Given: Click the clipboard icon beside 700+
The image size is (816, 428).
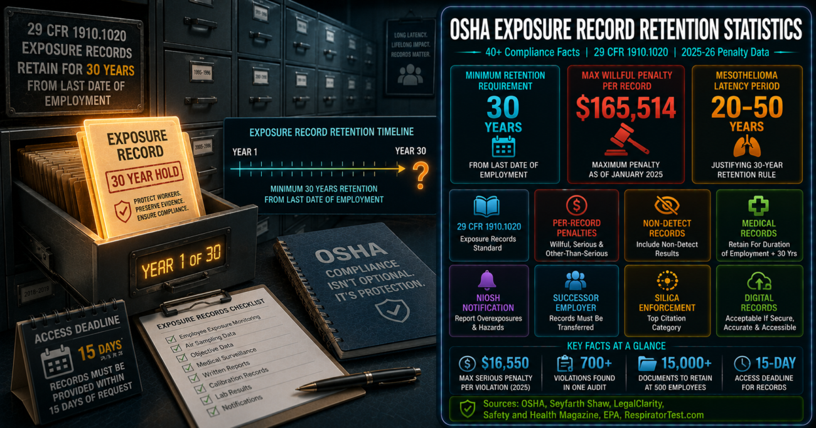Looking at the screenshot, I should tap(564, 363).
